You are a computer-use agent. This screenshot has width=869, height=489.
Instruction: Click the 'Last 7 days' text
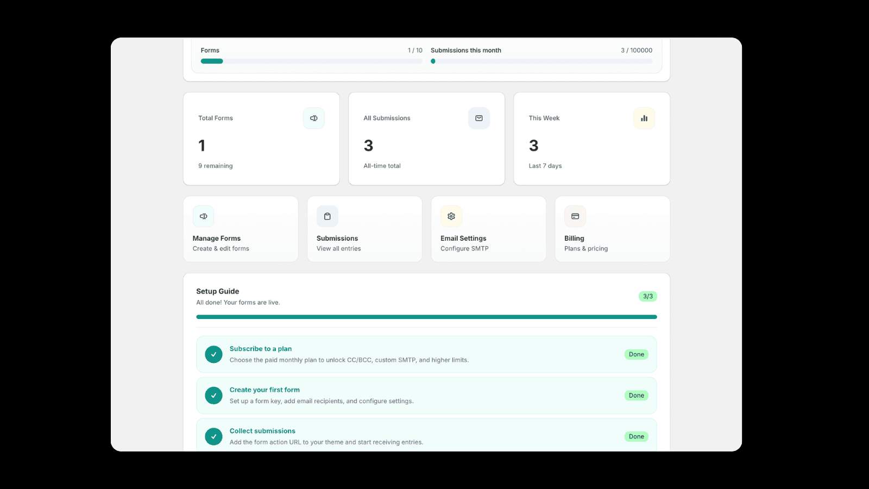[545, 166]
